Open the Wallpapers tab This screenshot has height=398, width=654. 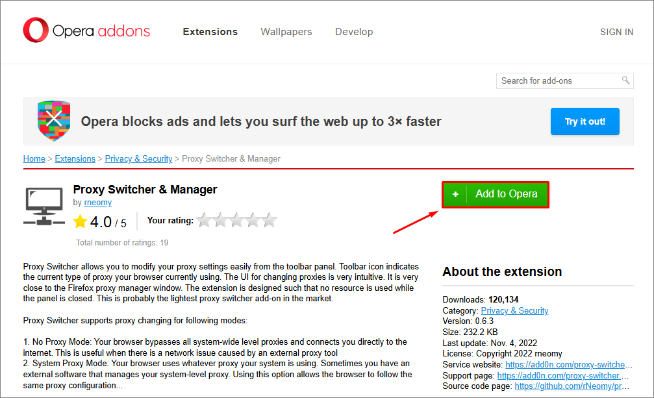click(x=286, y=32)
